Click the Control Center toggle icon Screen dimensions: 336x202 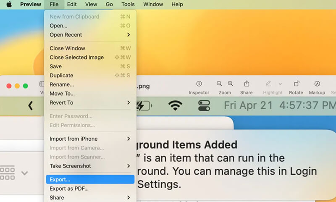(204, 105)
